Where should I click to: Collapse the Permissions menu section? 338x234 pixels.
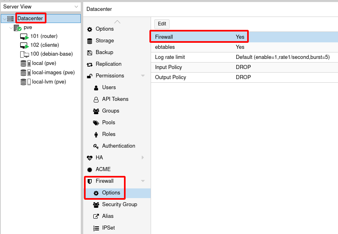click(143, 76)
